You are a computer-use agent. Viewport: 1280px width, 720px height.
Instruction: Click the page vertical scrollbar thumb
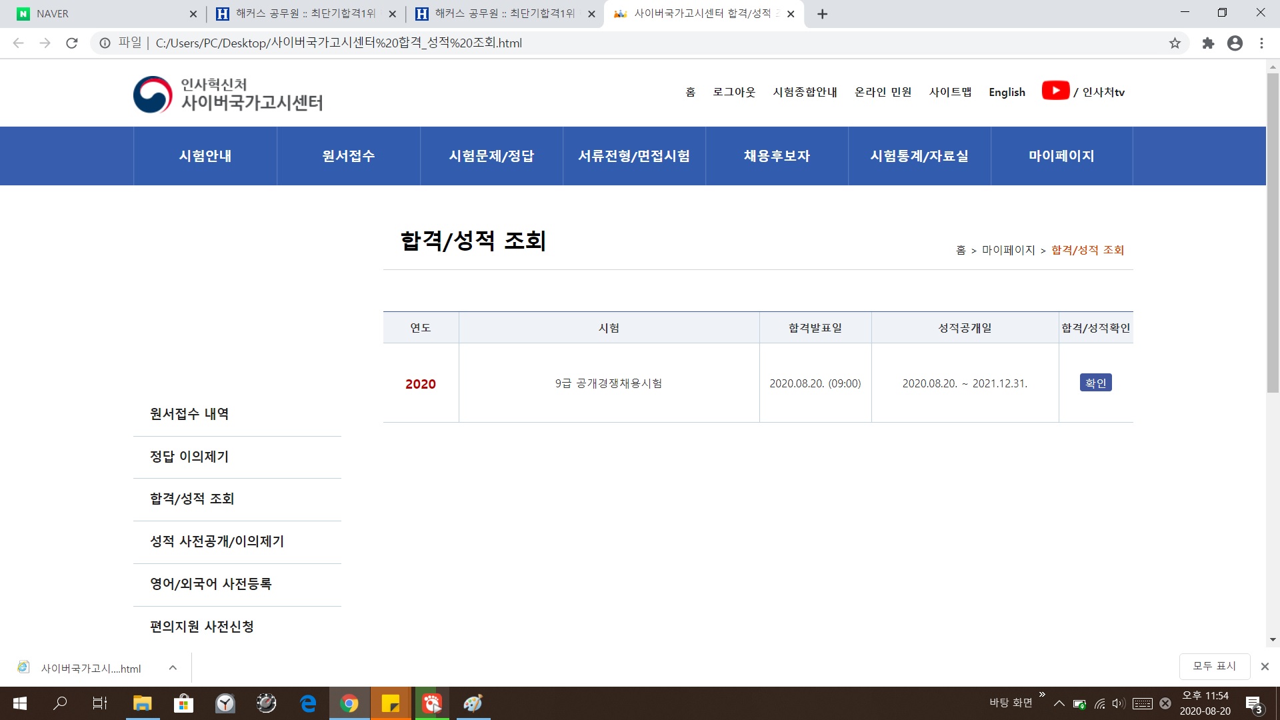(1273, 233)
